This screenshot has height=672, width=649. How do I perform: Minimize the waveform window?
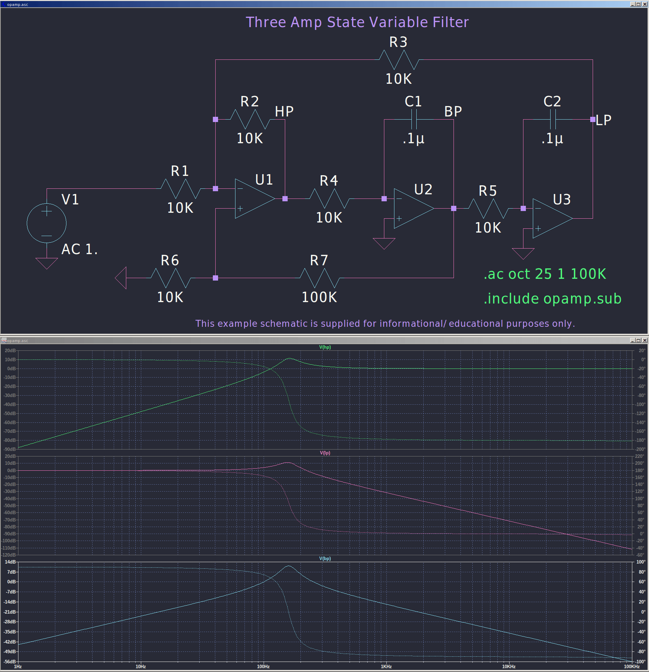pyautogui.click(x=633, y=340)
